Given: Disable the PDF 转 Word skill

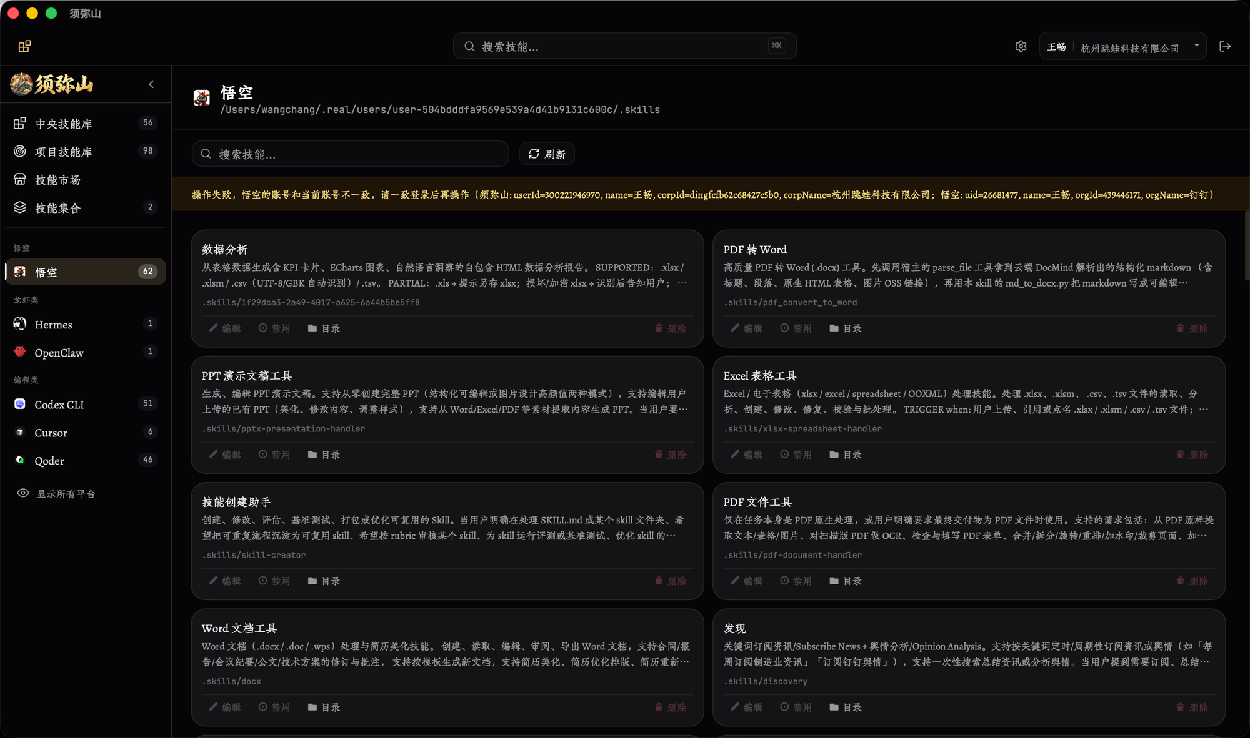Looking at the screenshot, I should 796,328.
